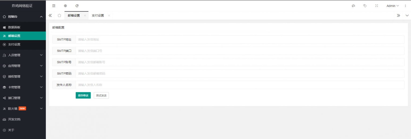Click the tag note icon in header
The image size is (411, 139).
365,6
